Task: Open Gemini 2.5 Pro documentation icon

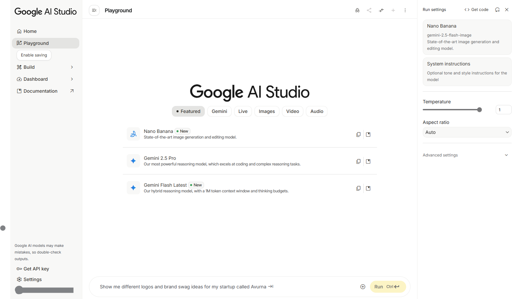Action: tap(368, 161)
